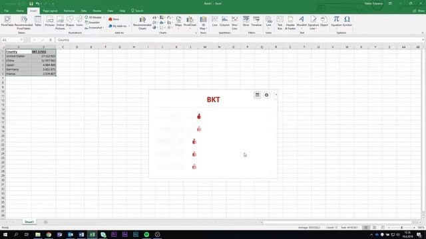Viewport: 426px width, 239px height.
Task: Insert an Object
Action: coord(324,21)
